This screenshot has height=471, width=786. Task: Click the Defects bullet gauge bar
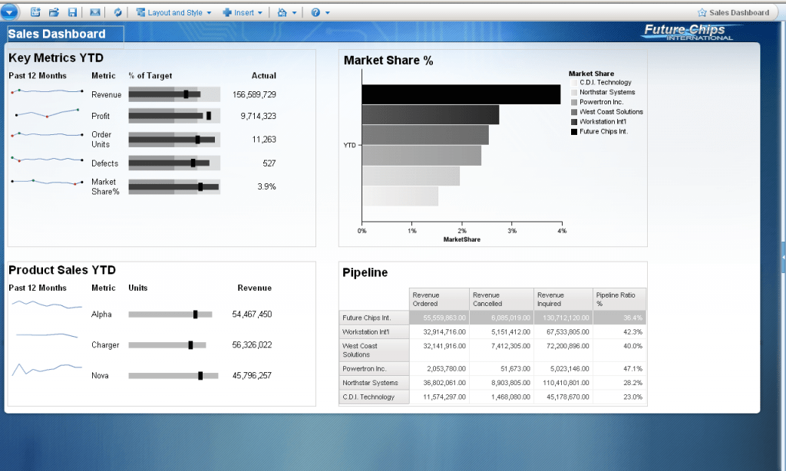174,163
